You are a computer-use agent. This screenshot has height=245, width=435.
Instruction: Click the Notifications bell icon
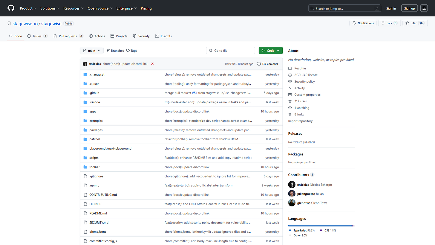coord(354,23)
